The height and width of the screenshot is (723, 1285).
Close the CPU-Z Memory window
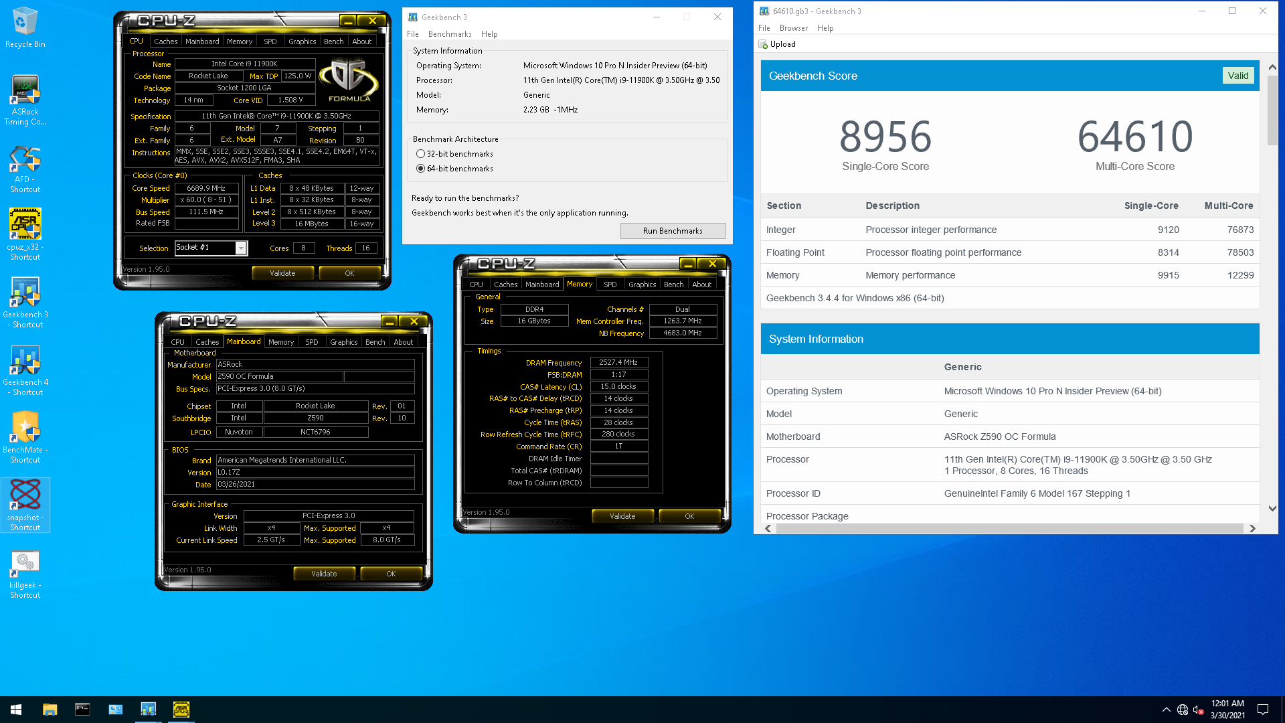click(712, 264)
